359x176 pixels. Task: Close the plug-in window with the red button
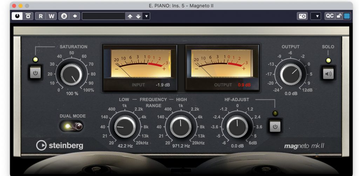coord(14,6)
